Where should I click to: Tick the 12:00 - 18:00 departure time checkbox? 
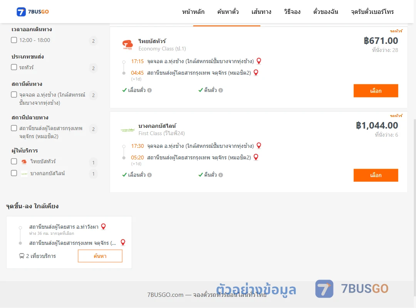coord(14,40)
